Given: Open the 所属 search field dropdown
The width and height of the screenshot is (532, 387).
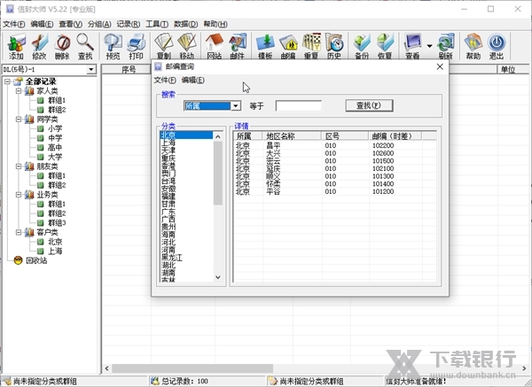Looking at the screenshot, I should tap(236, 106).
